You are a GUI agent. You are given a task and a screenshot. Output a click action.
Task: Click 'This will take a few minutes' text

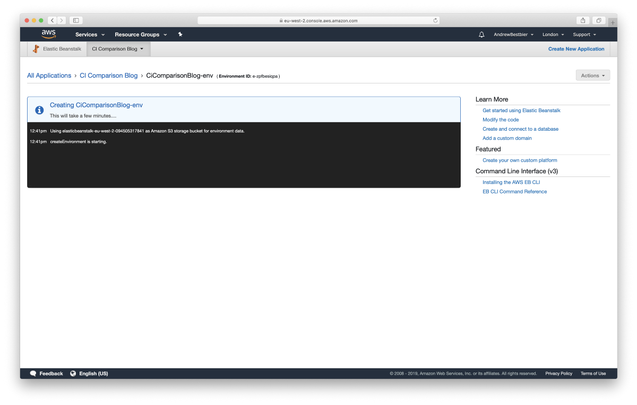tap(83, 115)
